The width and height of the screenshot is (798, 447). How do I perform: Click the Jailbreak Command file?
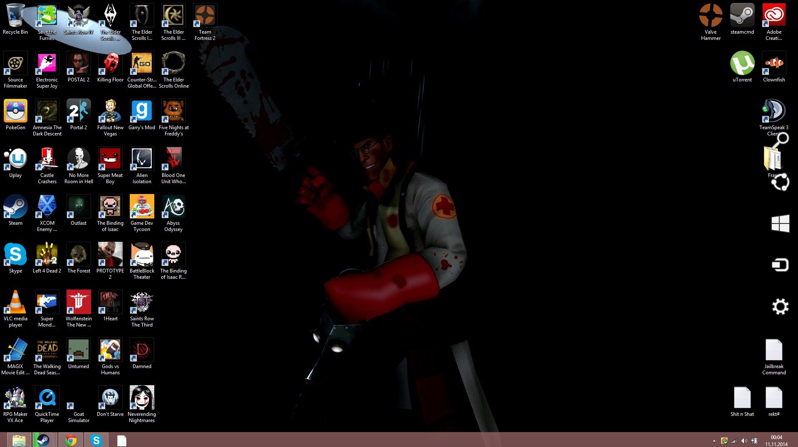(774, 351)
